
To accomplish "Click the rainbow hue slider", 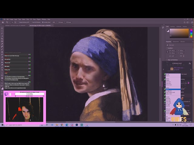I will pyautogui.click(x=191, y=33).
